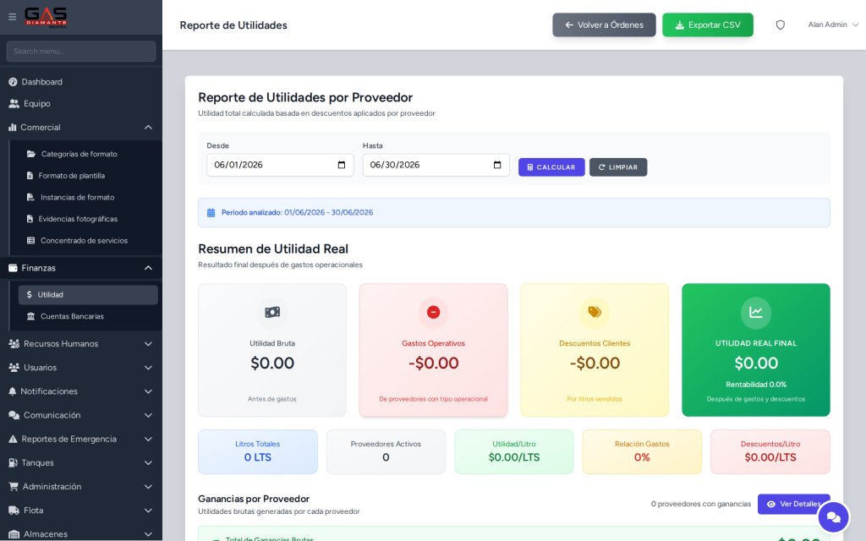Click the Tanques gas pump icon

coord(13,462)
